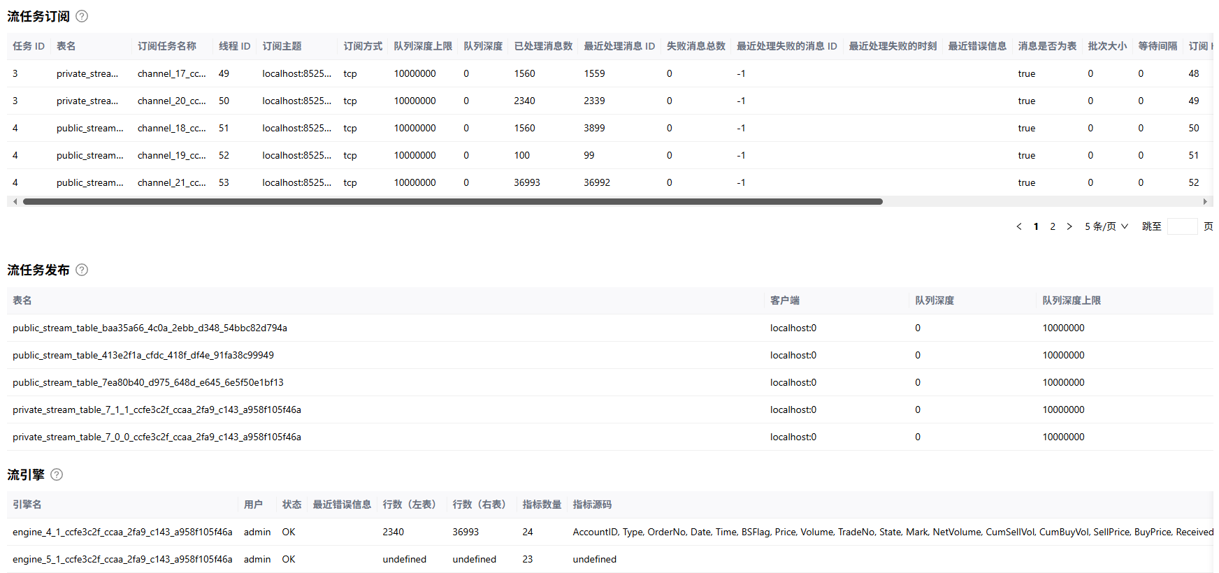Screen dimensions: 1219x573
Task: Click the 跳至 page number input field
Action: (1182, 226)
